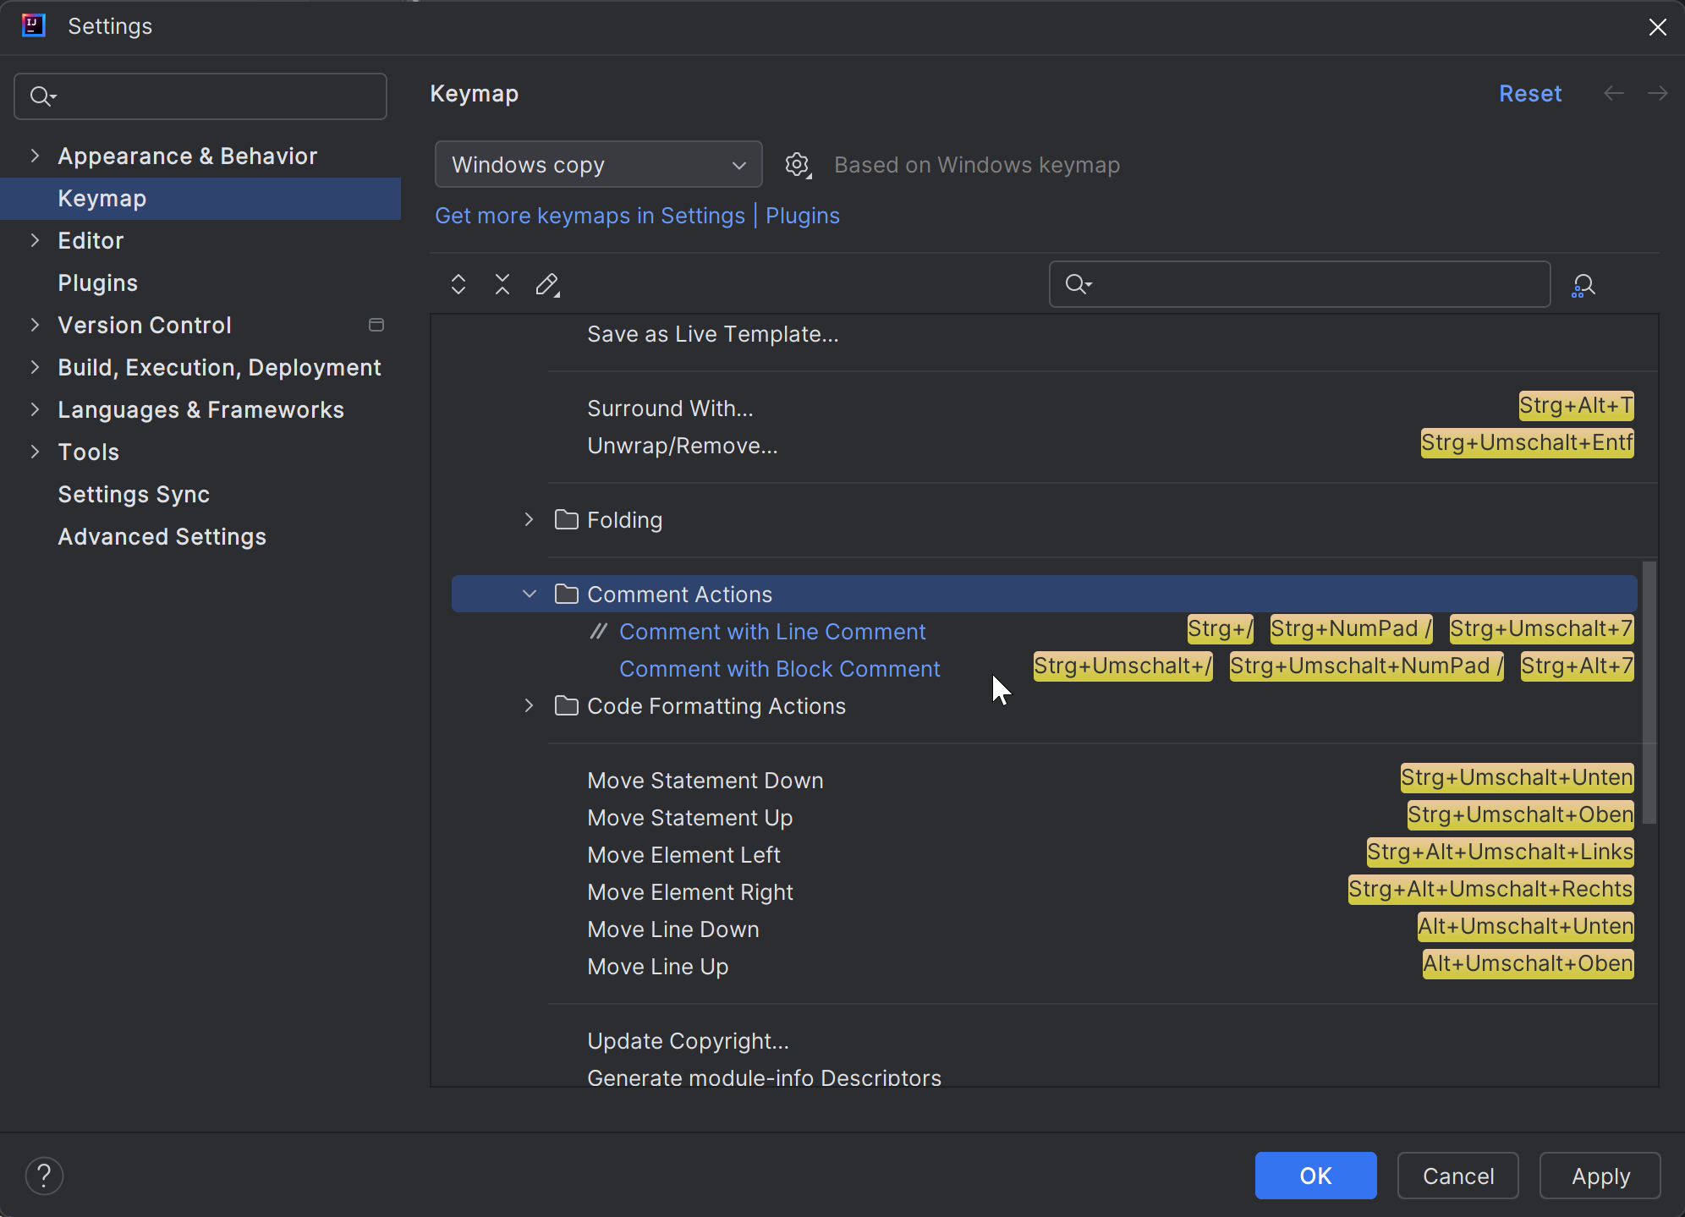Screen dimensions: 1685x1217
Task: Click the collapse all icon in keymap toolbar
Action: 502,284
